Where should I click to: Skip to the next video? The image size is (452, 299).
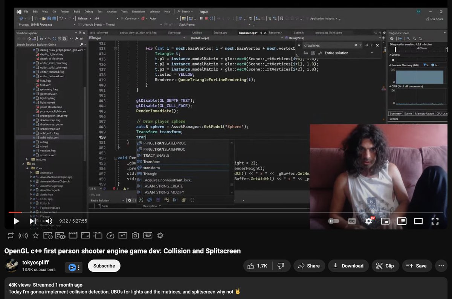click(x=33, y=221)
